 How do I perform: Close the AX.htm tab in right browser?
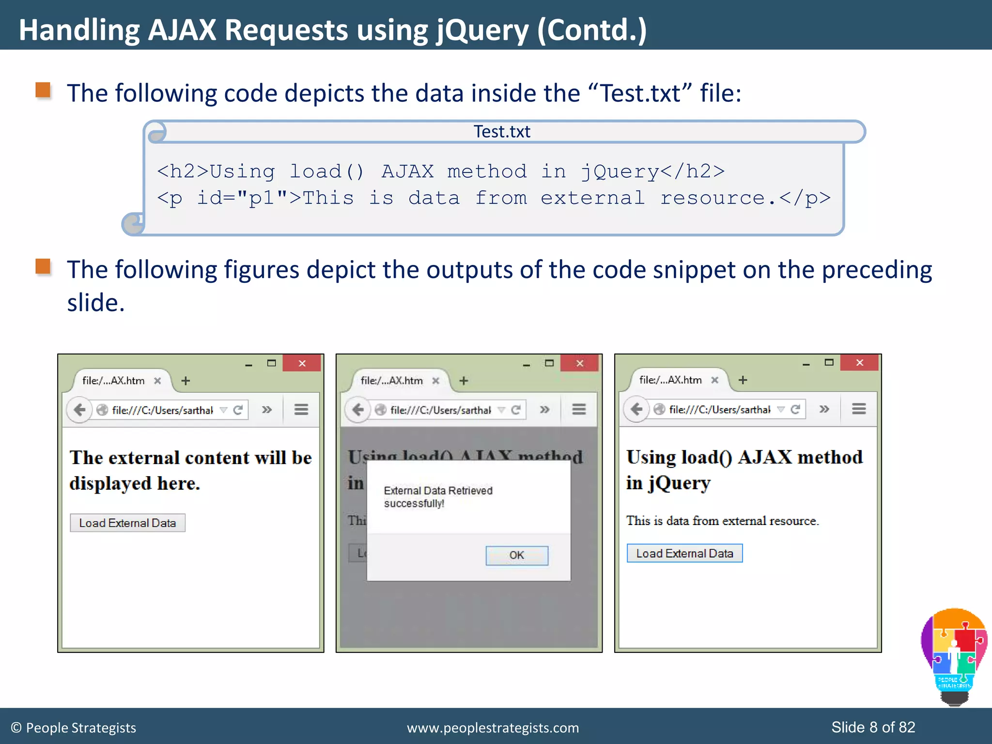[714, 380]
